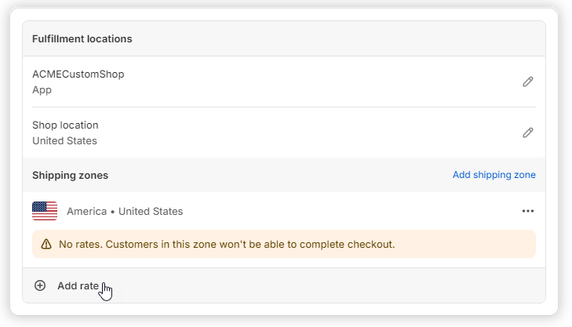Click United States under Shop location

[x=64, y=140]
